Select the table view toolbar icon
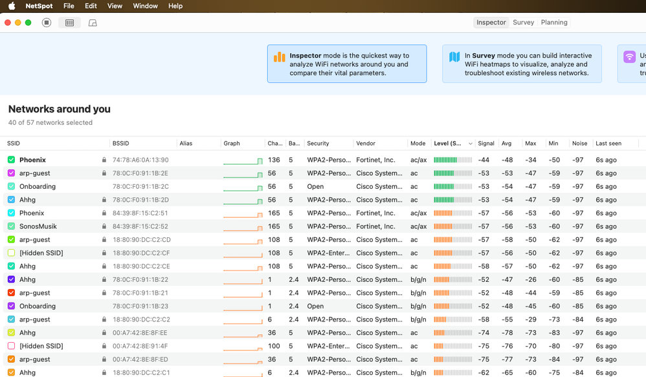Screen dimensions: 646x377 click(x=69, y=23)
